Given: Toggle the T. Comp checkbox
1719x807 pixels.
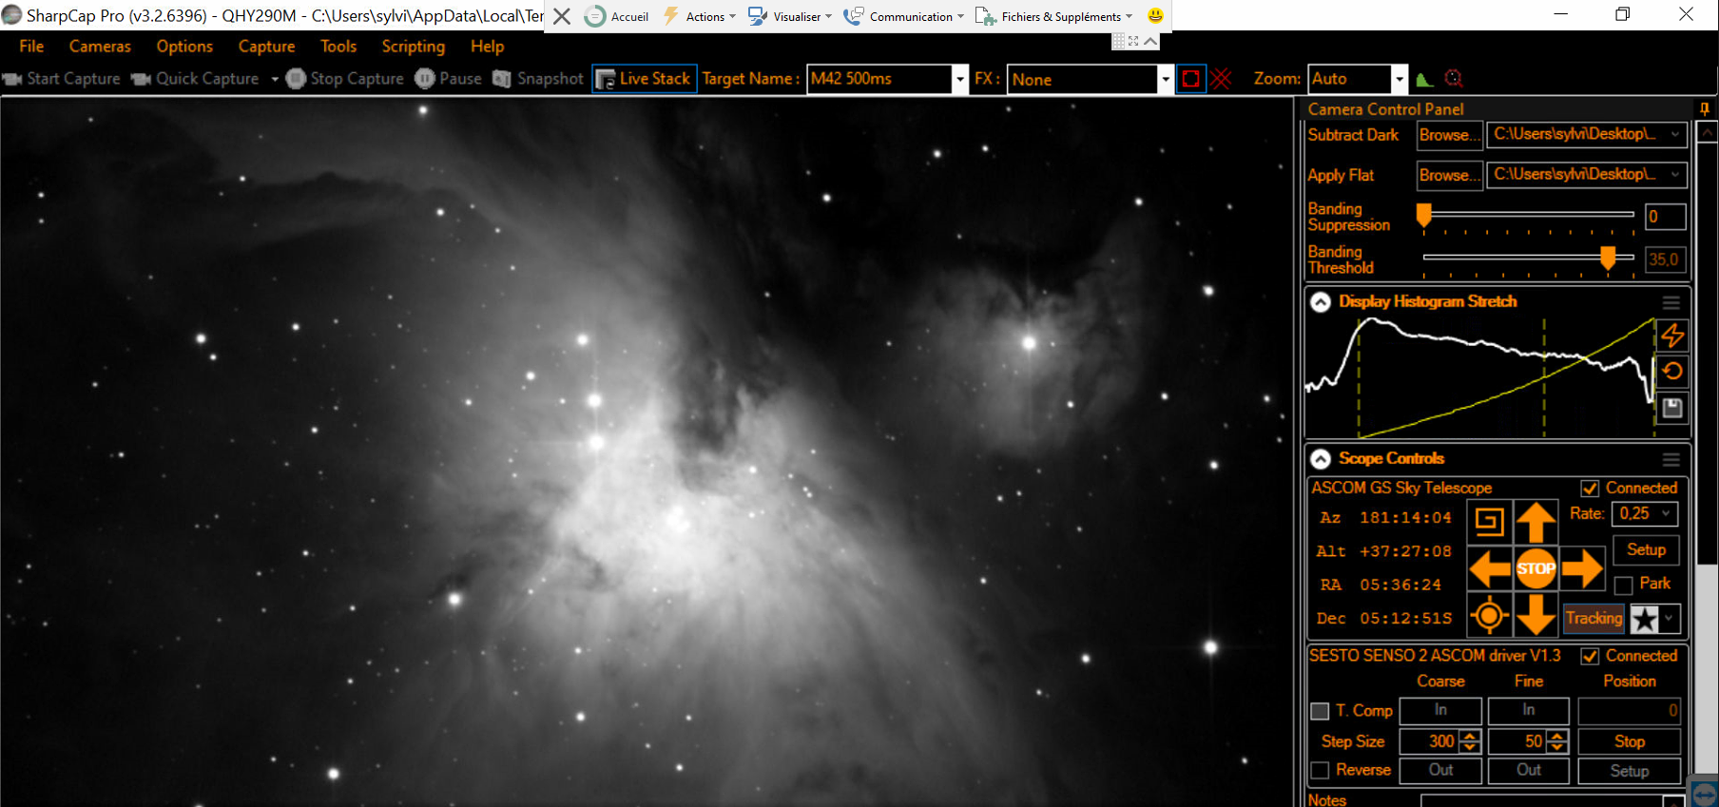Looking at the screenshot, I should tap(1320, 711).
